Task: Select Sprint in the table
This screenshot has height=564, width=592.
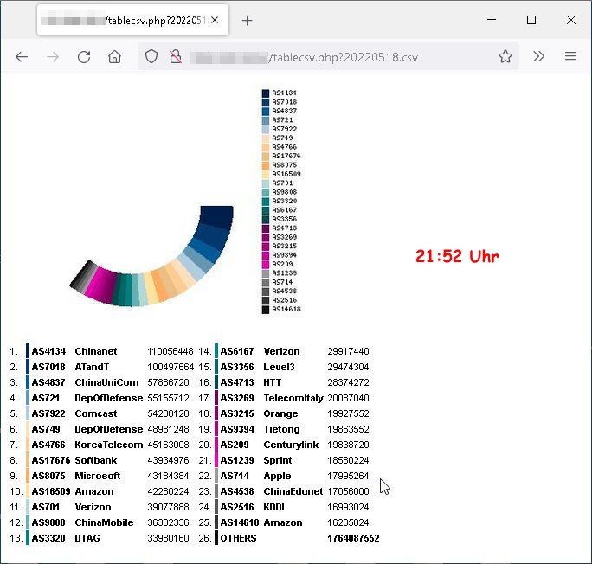Action: pos(278,460)
